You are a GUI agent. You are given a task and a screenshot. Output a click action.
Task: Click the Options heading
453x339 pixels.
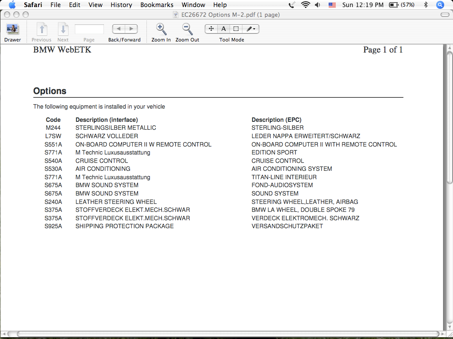click(50, 91)
